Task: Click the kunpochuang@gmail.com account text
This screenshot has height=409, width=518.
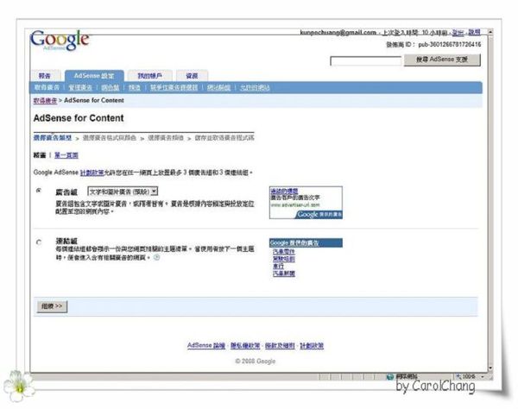Action: click(338, 32)
